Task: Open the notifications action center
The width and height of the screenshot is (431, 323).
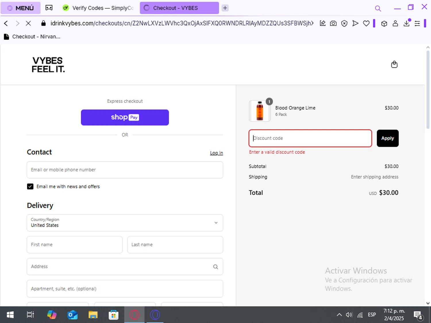Action: click(418, 315)
